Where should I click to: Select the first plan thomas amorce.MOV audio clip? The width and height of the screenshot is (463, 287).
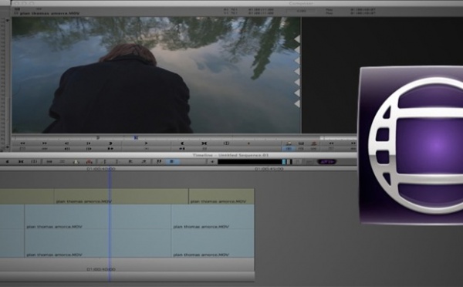(x=98, y=217)
